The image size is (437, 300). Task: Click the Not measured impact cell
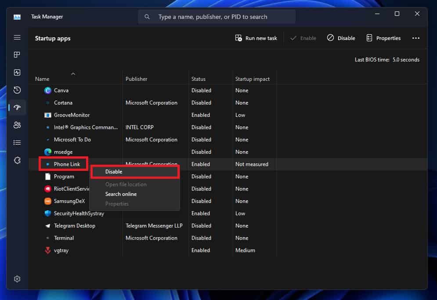pyautogui.click(x=252, y=164)
